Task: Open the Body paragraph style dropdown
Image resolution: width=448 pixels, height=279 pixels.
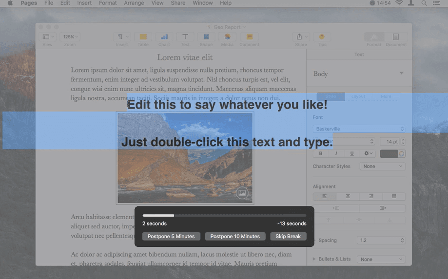Action: click(359, 74)
